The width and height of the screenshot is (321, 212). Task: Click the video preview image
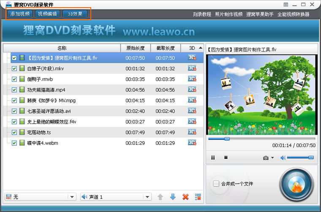tap(261, 95)
